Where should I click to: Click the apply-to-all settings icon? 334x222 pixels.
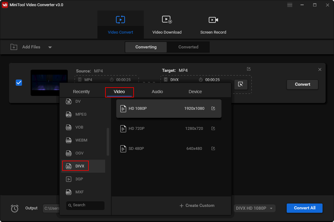pyautogui.click(x=241, y=84)
